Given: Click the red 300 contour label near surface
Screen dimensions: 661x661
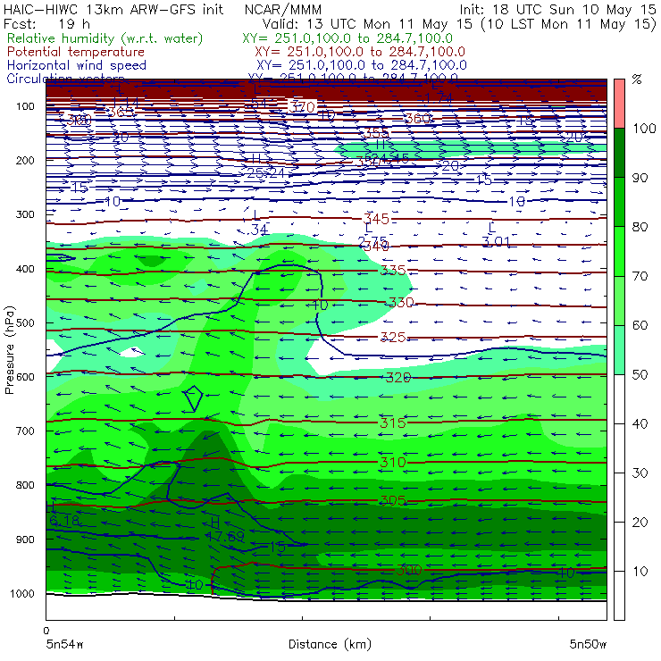Looking at the screenshot, I should pyautogui.click(x=408, y=570).
